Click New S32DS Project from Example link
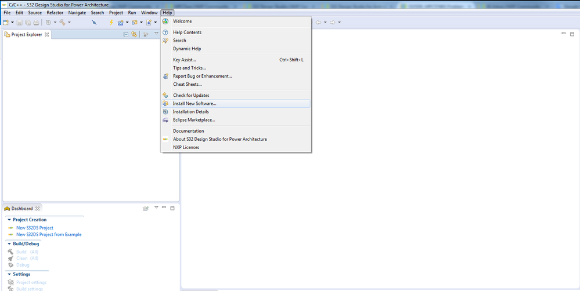Viewport: 580px width, 291px height. click(x=49, y=235)
